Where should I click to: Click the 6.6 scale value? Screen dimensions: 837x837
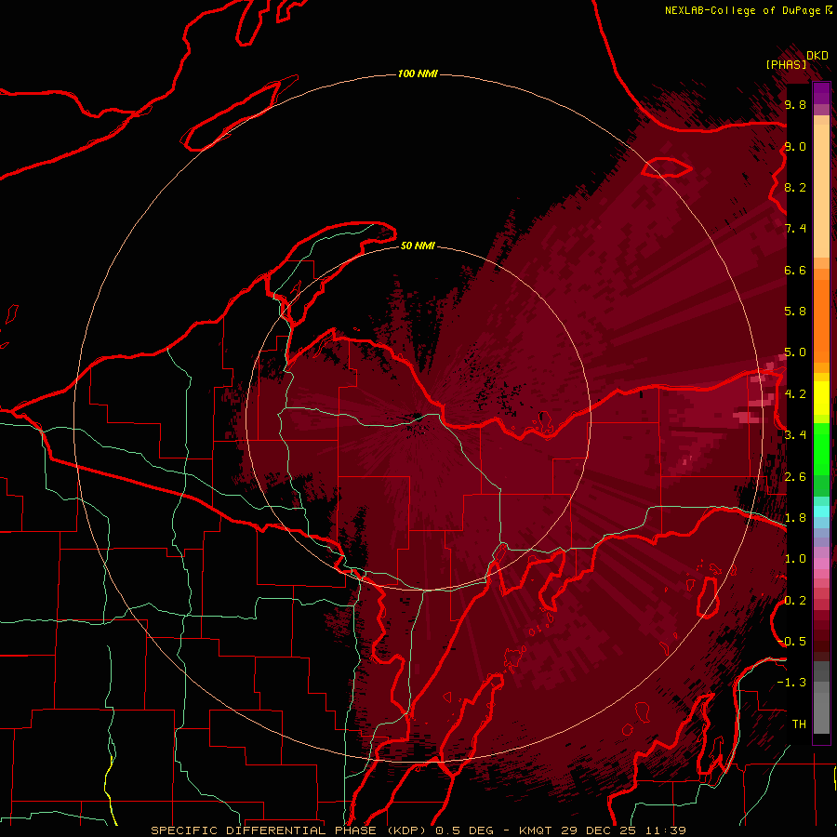795,270
